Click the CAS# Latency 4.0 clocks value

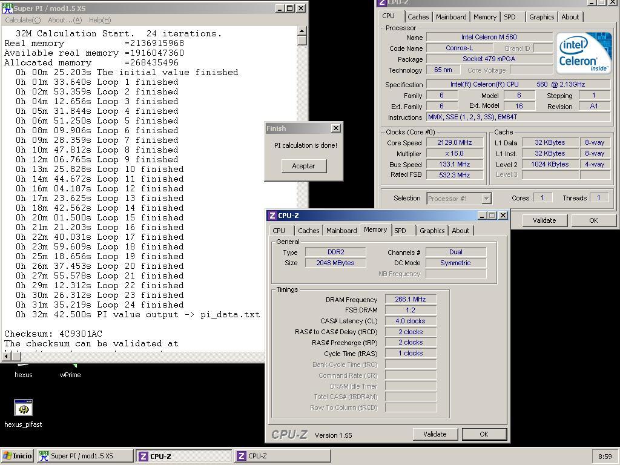coord(411,321)
